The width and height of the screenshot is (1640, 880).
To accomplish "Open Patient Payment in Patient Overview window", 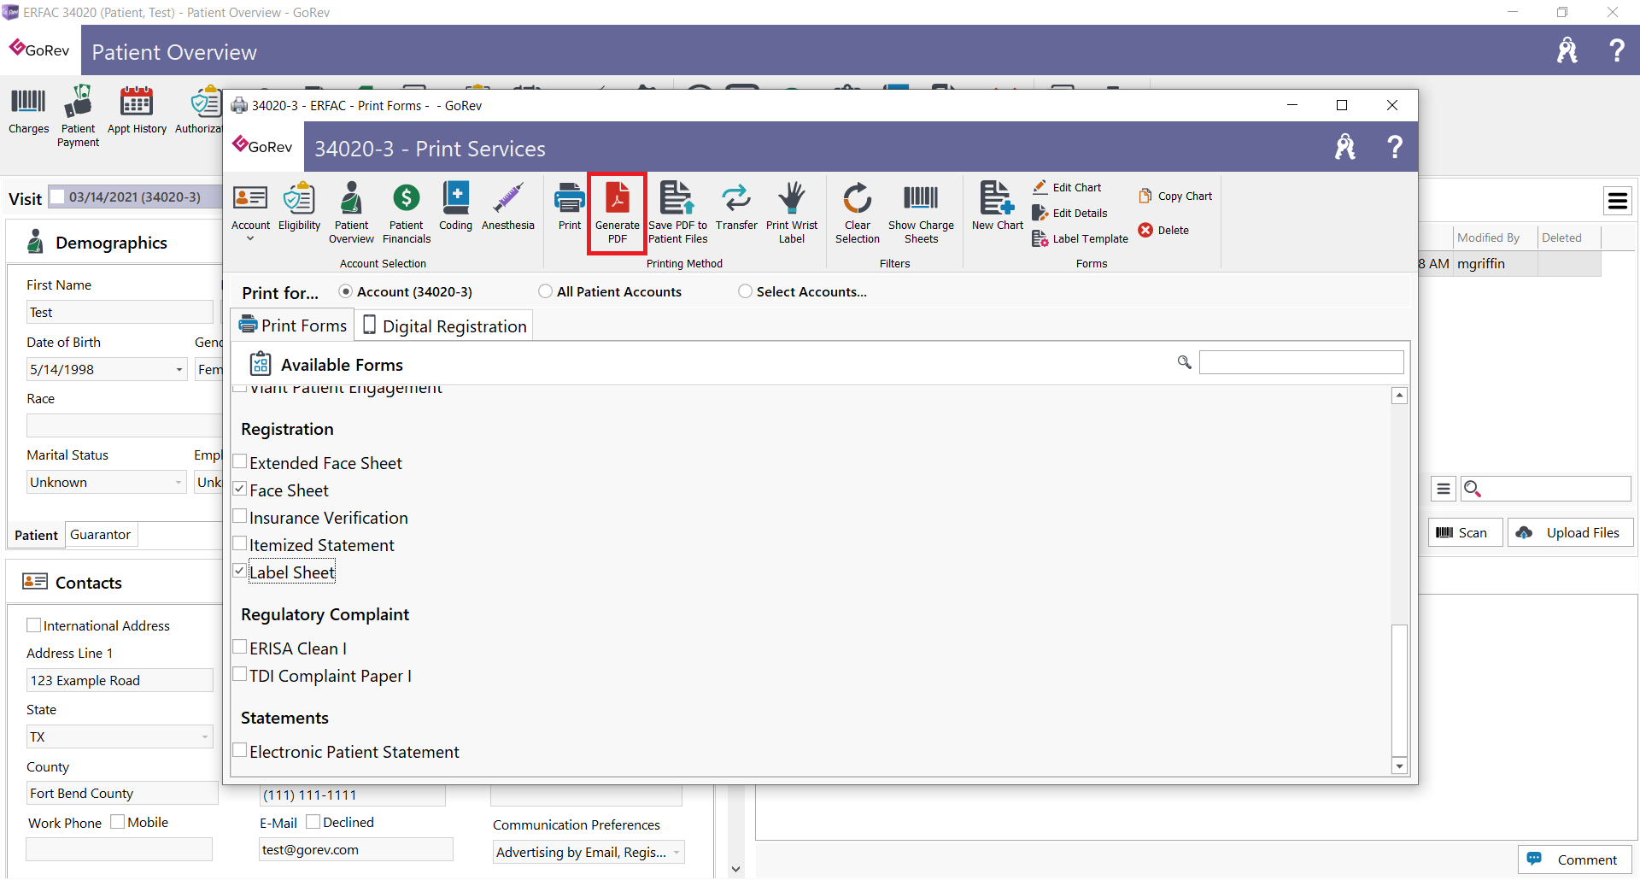I will pos(78,116).
